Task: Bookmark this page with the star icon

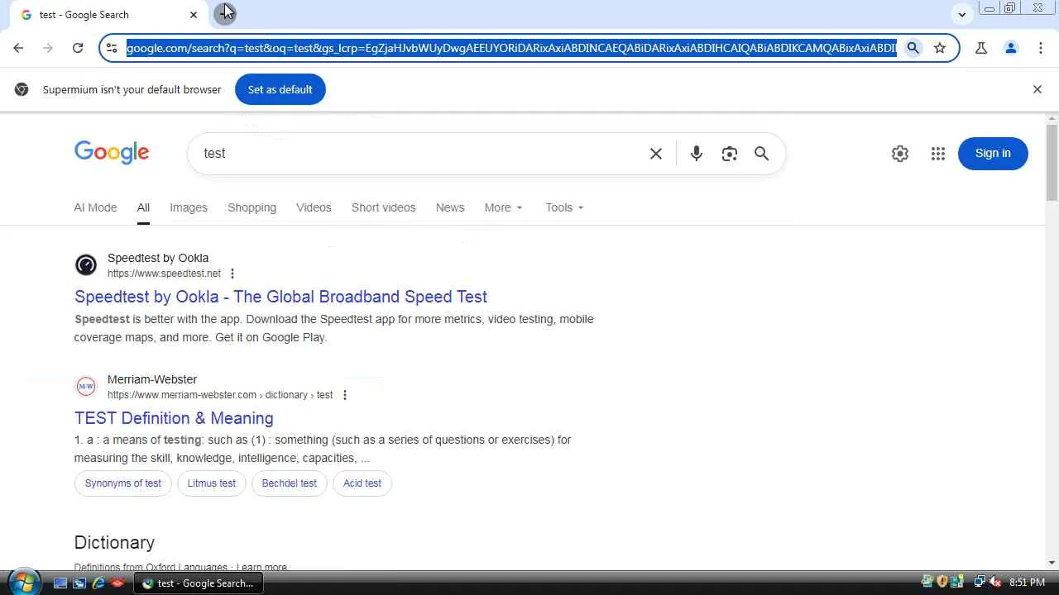Action: point(940,48)
